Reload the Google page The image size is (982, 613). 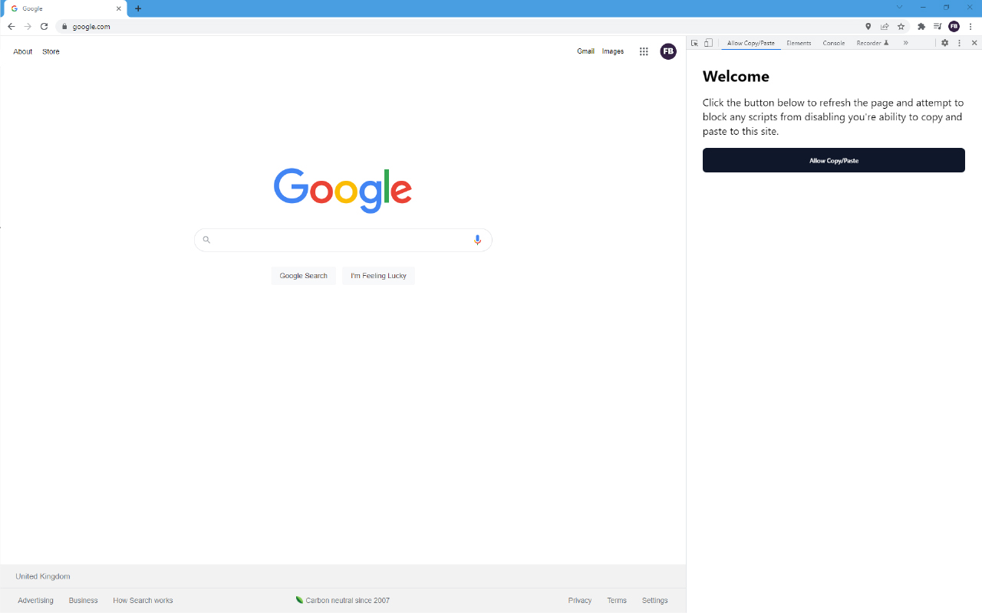tap(44, 26)
